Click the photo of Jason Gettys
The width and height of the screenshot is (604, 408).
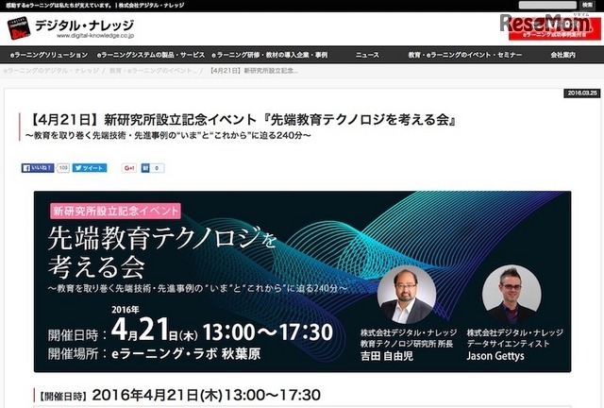tap(512, 294)
